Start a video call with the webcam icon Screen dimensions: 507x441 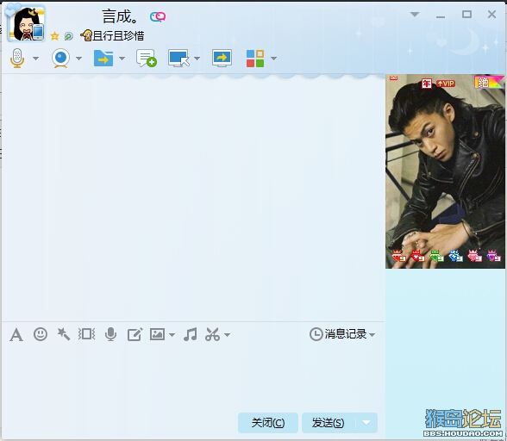coord(60,59)
